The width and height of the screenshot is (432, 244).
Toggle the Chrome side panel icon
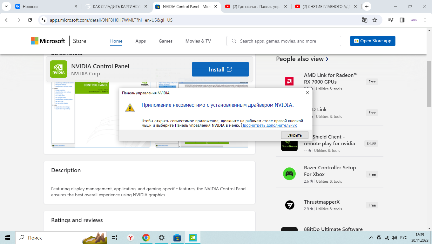point(402,20)
